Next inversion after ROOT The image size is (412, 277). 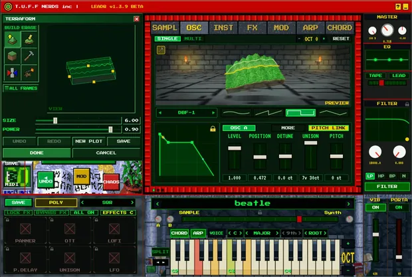325,233
